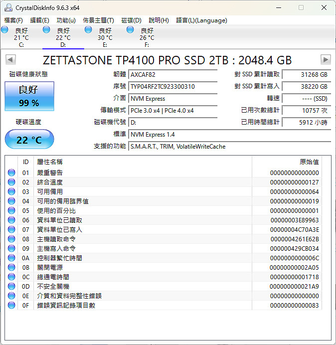Click raw value 00000004C70A3E
The width and height of the screenshot is (336, 345).
click(295, 229)
